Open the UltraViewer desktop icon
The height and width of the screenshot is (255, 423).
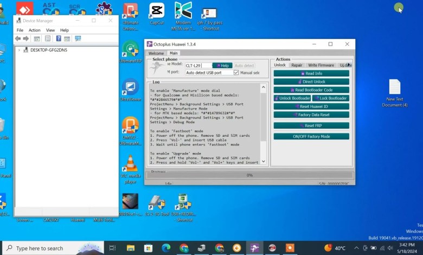[130, 88]
